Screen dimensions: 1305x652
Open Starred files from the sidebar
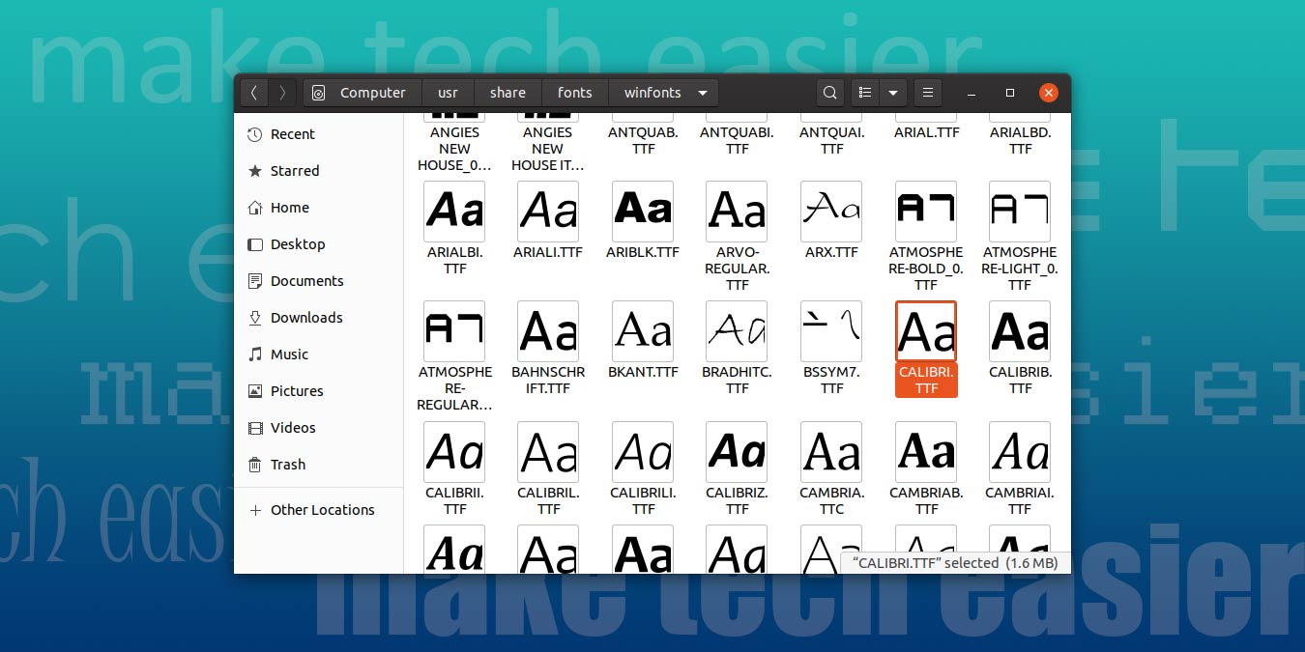295,171
